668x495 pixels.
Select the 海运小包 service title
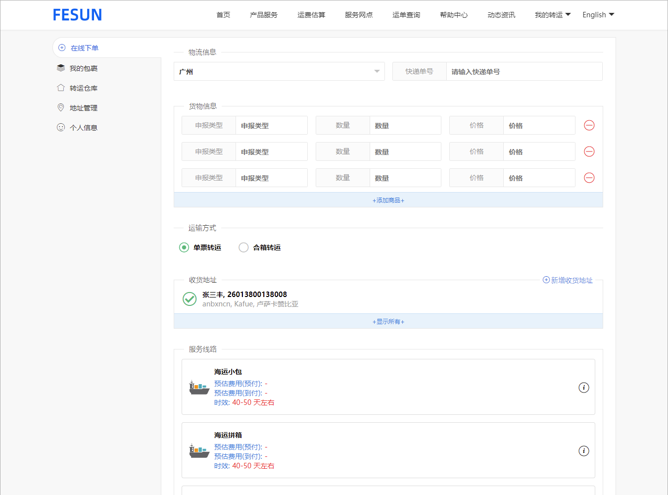[228, 372]
